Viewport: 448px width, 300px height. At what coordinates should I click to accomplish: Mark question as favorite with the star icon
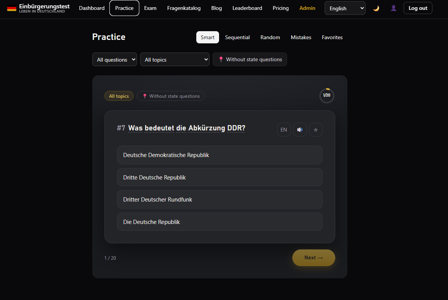[316, 130]
